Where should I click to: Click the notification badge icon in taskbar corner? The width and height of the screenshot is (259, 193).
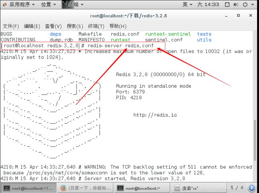(x=252, y=188)
